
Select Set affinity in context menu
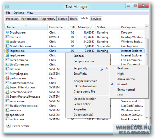click(80, 74)
